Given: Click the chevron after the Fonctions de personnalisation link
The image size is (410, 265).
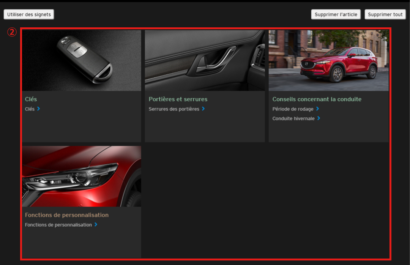Looking at the screenshot, I should tap(96, 225).
